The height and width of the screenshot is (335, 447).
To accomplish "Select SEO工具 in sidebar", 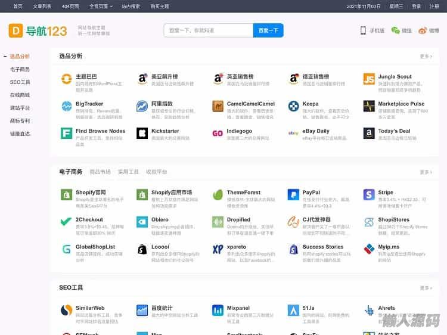I will click(x=20, y=82).
